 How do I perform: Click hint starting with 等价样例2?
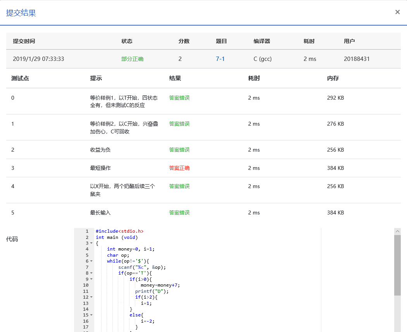[x=124, y=128]
